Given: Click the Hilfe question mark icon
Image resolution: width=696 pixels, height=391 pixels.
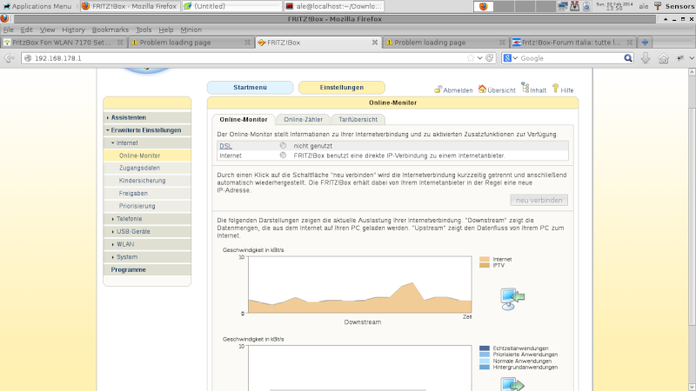Looking at the screenshot, I should click(x=555, y=89).
